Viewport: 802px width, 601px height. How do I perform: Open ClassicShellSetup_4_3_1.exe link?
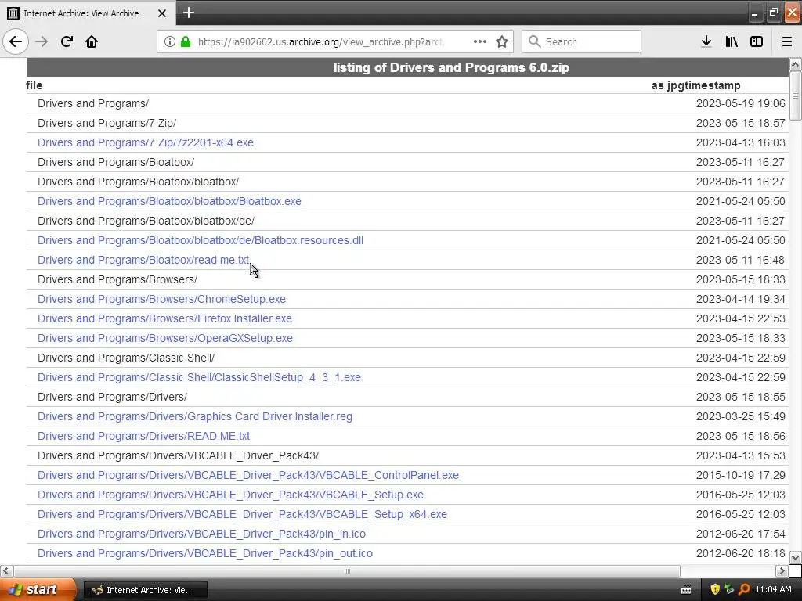[x=199, y=377]
